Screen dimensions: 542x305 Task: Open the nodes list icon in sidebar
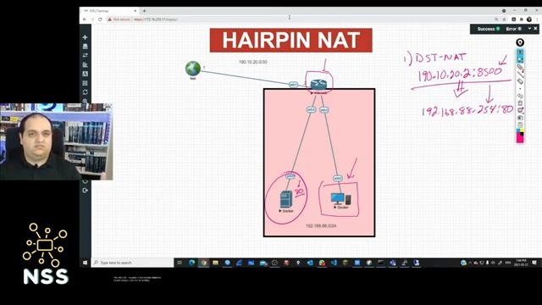click(x=85, y=47)
